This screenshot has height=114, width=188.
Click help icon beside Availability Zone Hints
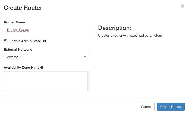42,67
